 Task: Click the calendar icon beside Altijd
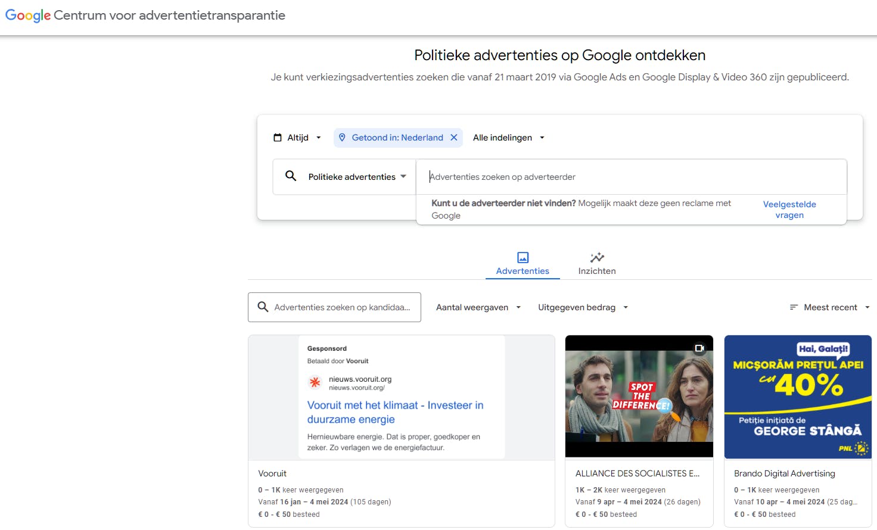click(x=278, y=138)
